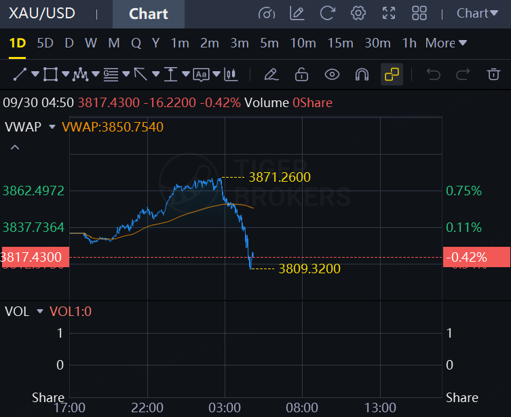The image size is (511, 417).
Task: Open the VWAP indicator dropdown
Action: point(52,127)
